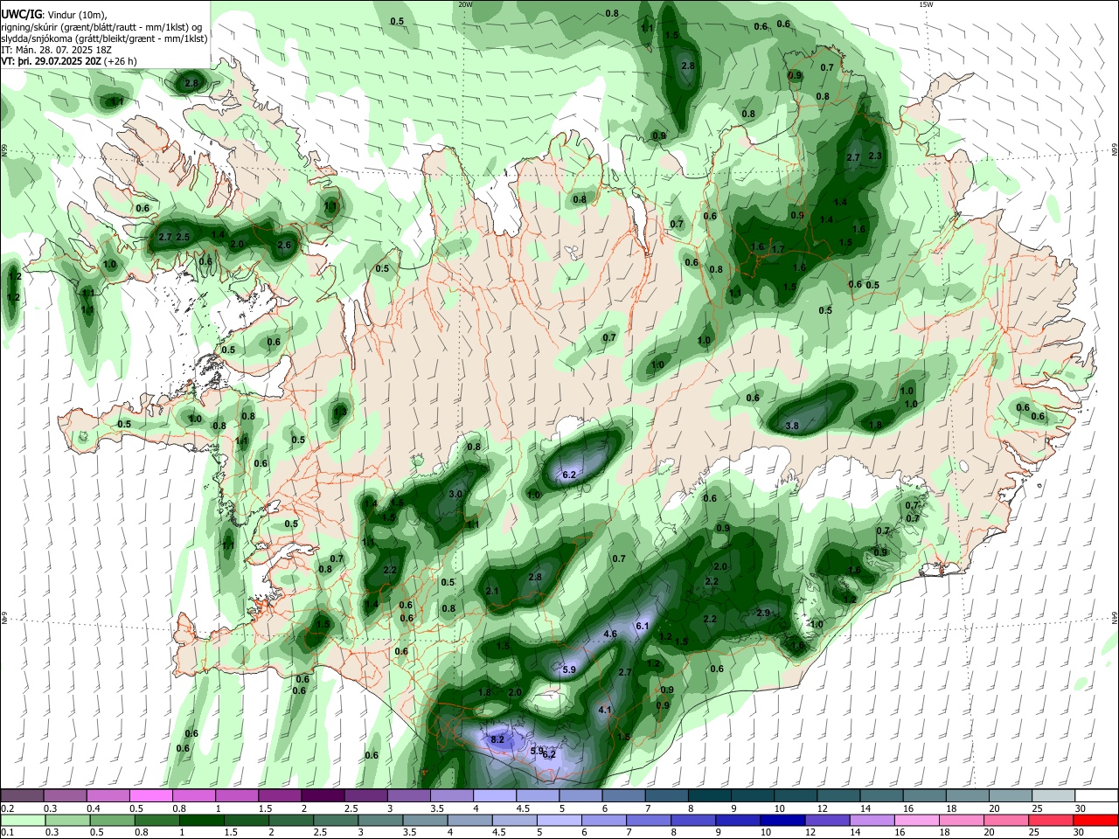Image resolution: width=1119 pixels, height=839 pixels.
Task: Click the rigning/skúrir description line
Action: [x=103, y=26]
